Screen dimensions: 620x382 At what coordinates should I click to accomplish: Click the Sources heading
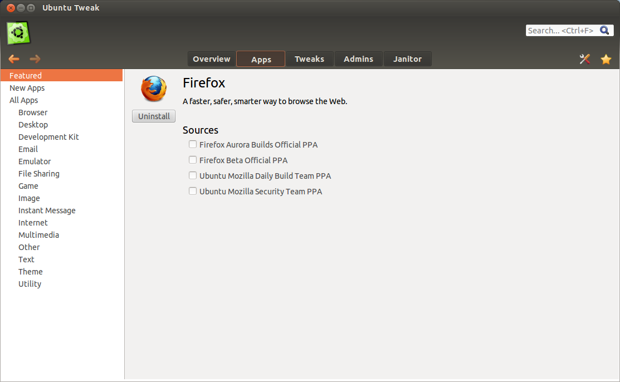click(201, 130)
